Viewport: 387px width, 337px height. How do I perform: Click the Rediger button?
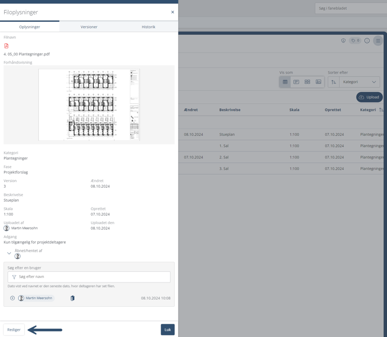pyautogui.click(x=14, y=329)
